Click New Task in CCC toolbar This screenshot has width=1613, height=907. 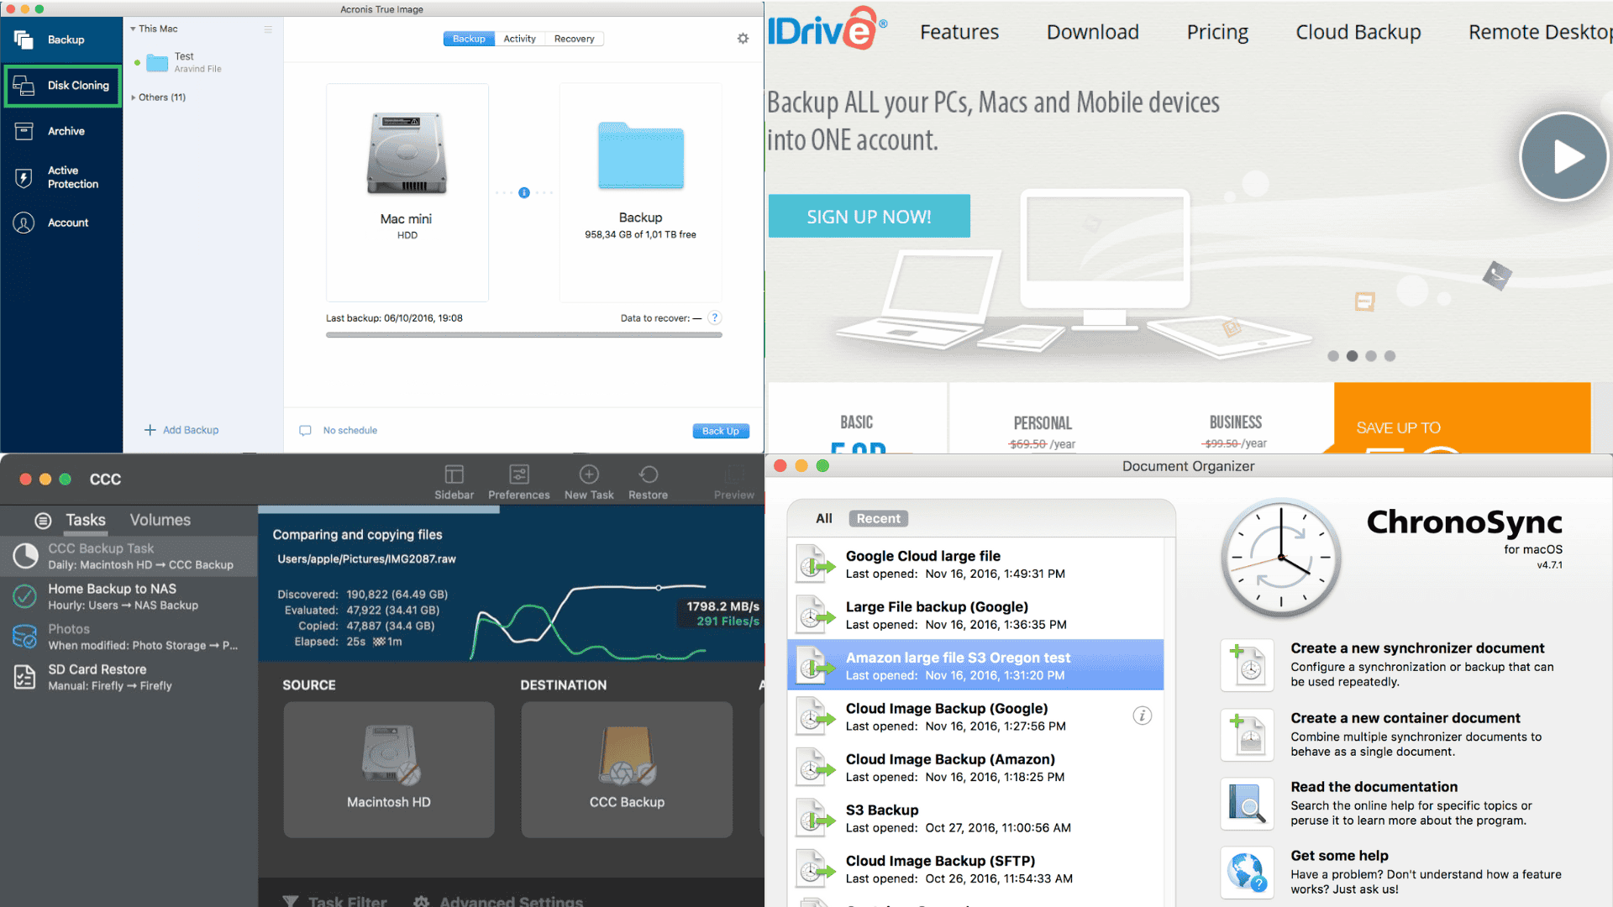pyautogui.click(x=589, y=474)
